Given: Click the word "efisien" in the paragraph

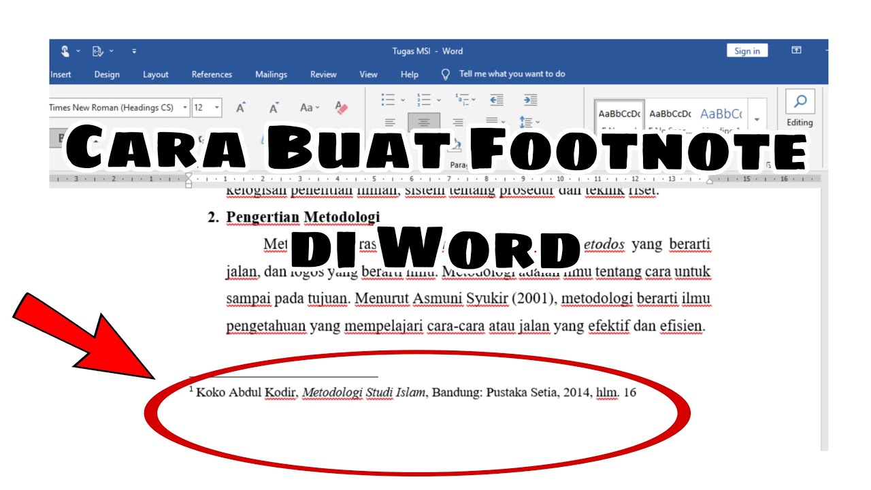Looking at the screenshot, I should (x=682, y=326).
